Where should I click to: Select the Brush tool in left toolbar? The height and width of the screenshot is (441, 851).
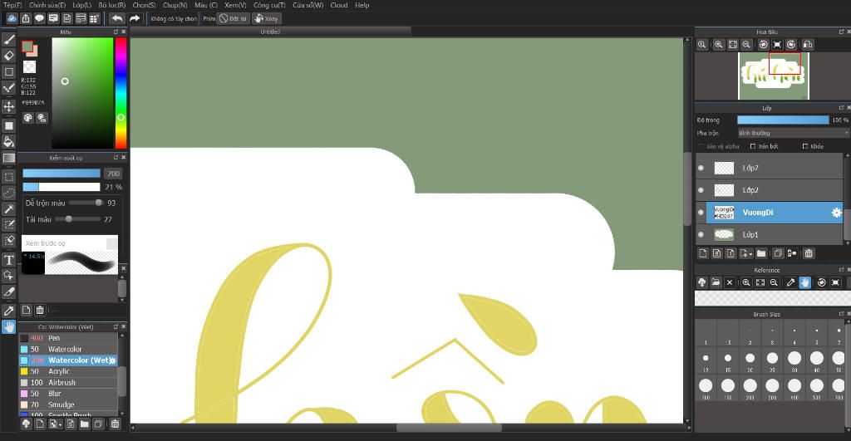(8, 40)
